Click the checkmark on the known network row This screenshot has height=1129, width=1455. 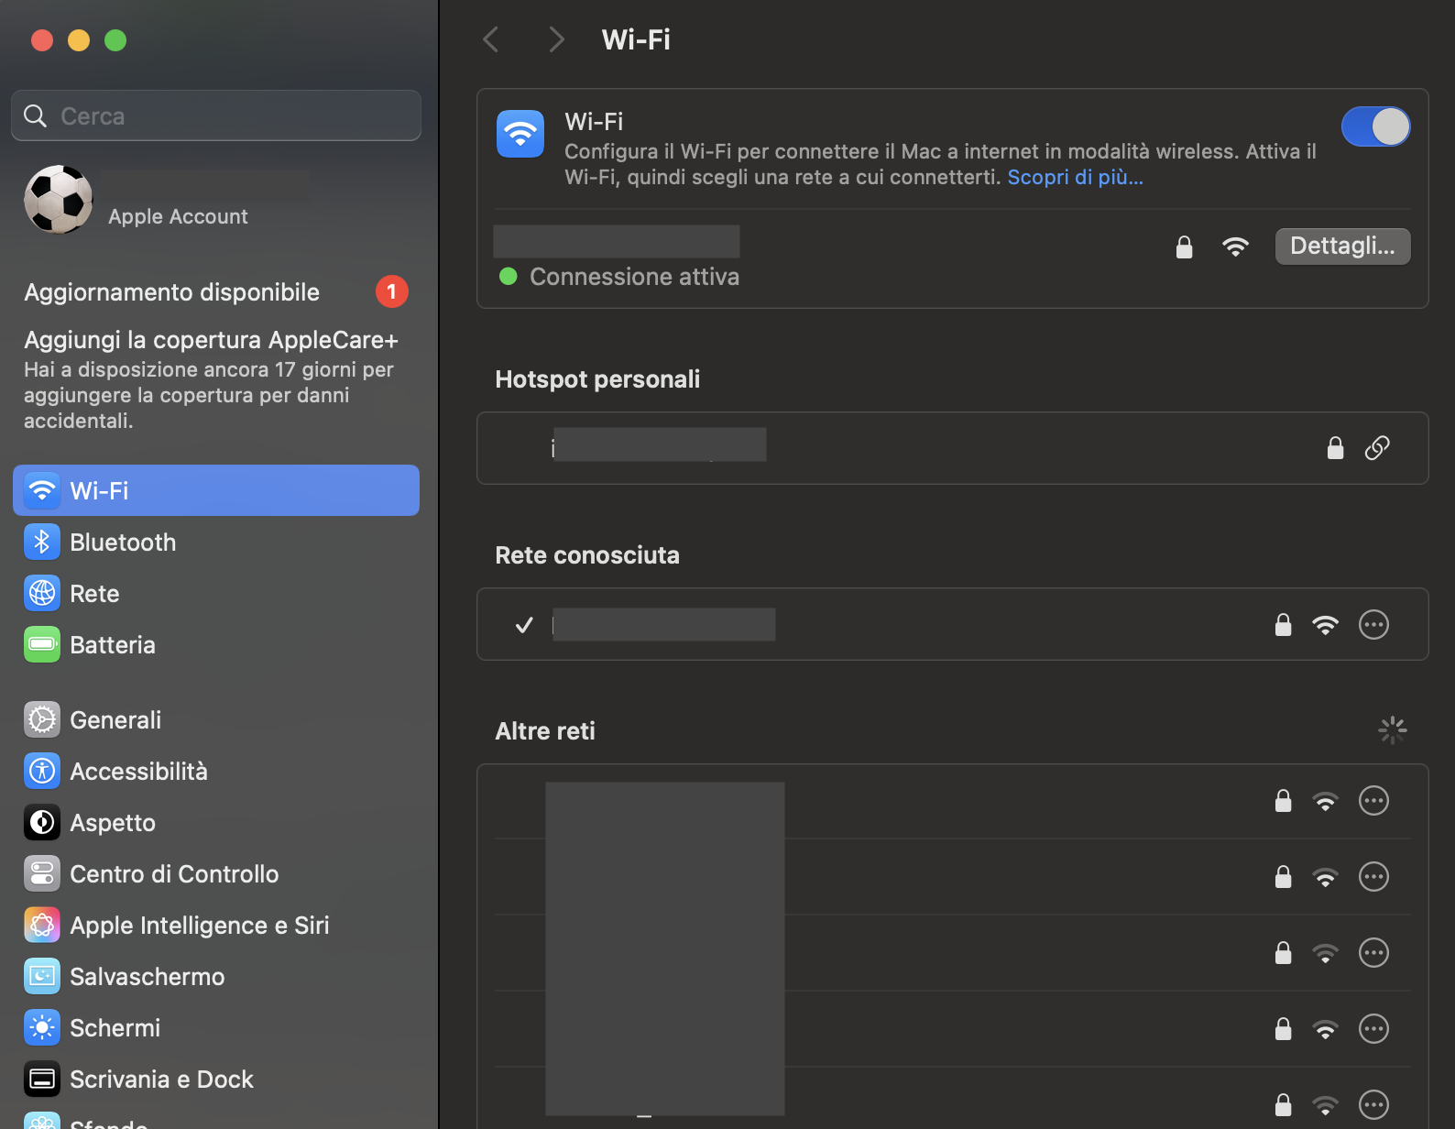[524, 625]
